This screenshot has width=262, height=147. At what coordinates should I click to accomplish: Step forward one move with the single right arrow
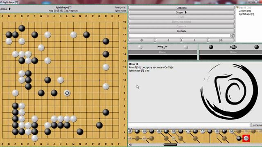[194, 40]
